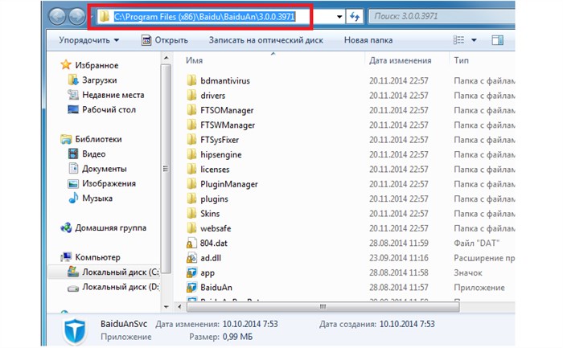Select the hipsengine folder icon
Image resolution: width=563 pixels, height=348 pixels.
pyautogui.click(x=191, y=154)
